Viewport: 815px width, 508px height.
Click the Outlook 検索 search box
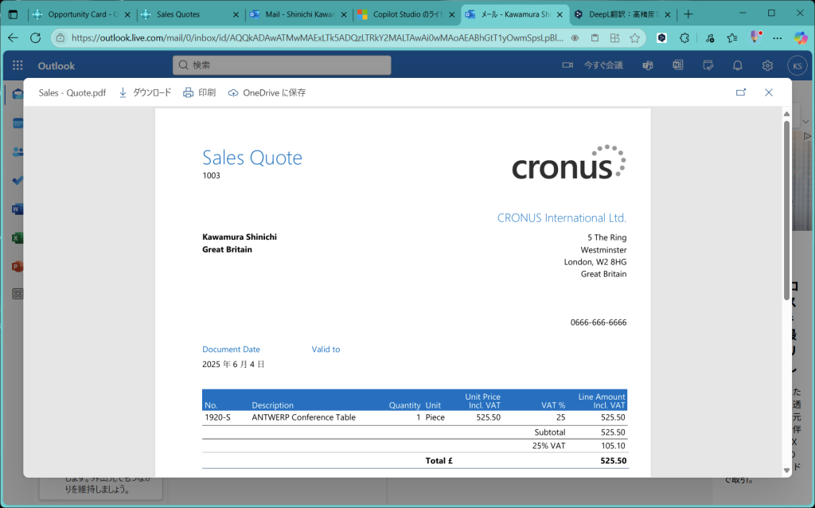(x=282, y=65)
